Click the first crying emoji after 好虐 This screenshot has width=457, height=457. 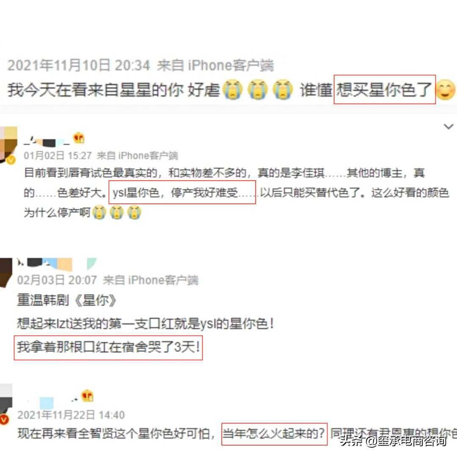pos(232,89)
